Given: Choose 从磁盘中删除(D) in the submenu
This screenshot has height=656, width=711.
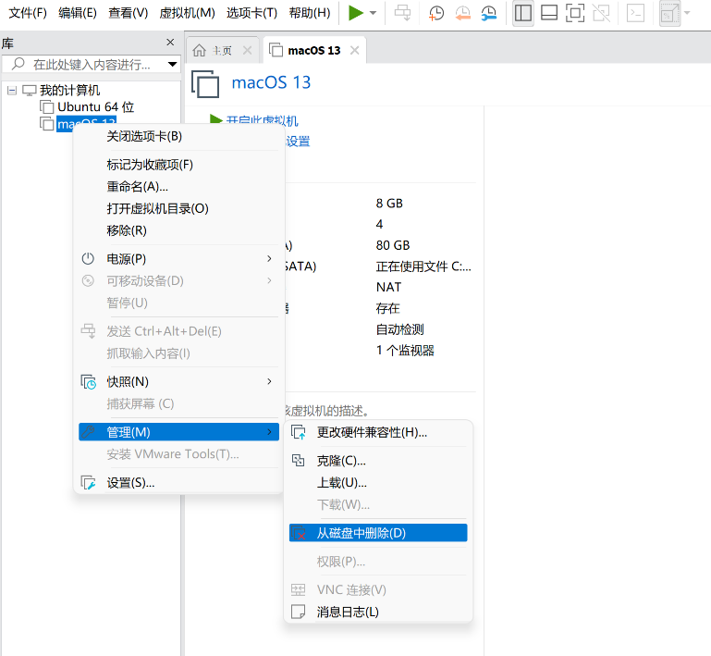Looking at the screenshot, I should (361, 533).
